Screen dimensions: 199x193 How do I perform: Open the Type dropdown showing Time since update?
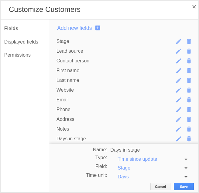point(153,159)
